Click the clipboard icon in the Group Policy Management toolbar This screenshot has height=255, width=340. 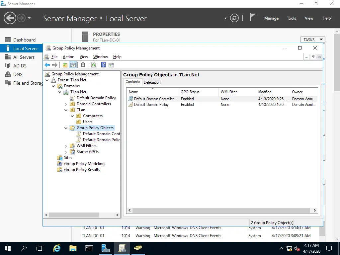[83, 65]
